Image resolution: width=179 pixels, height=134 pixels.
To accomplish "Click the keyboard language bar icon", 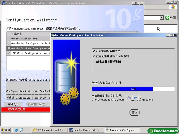I will [129, 98].
